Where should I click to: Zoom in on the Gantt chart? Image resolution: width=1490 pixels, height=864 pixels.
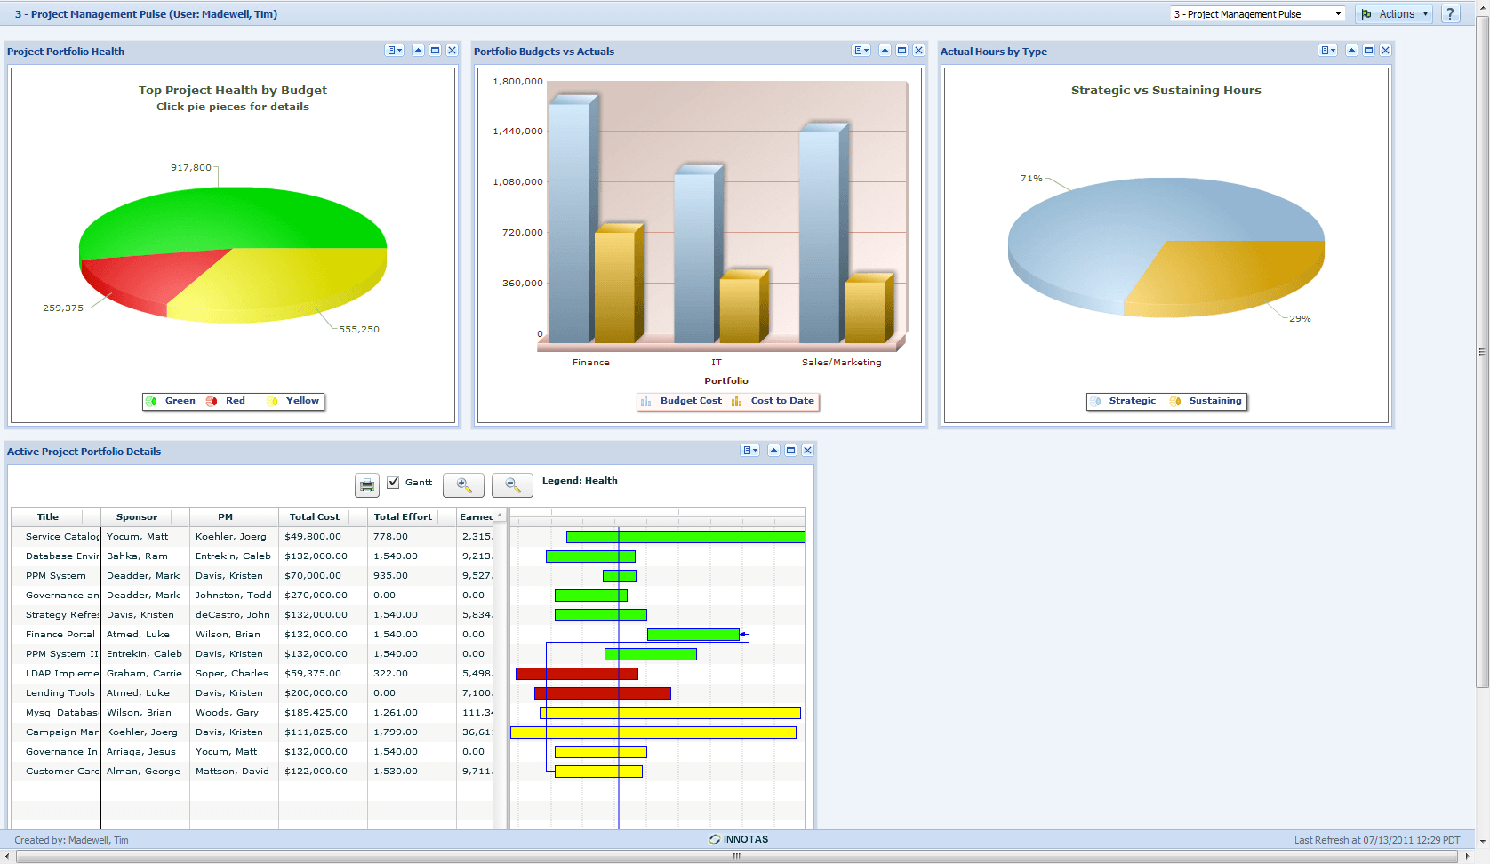coord(463,484)
